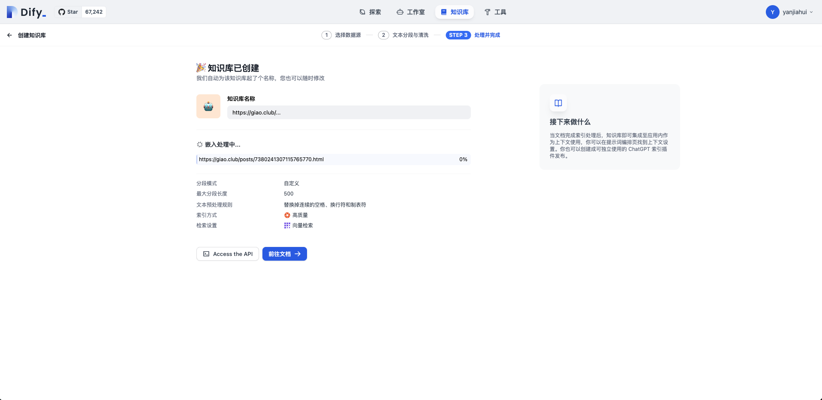Switch to the 工作室 tab
Viewport: 822px width, 400px height.
410,12
